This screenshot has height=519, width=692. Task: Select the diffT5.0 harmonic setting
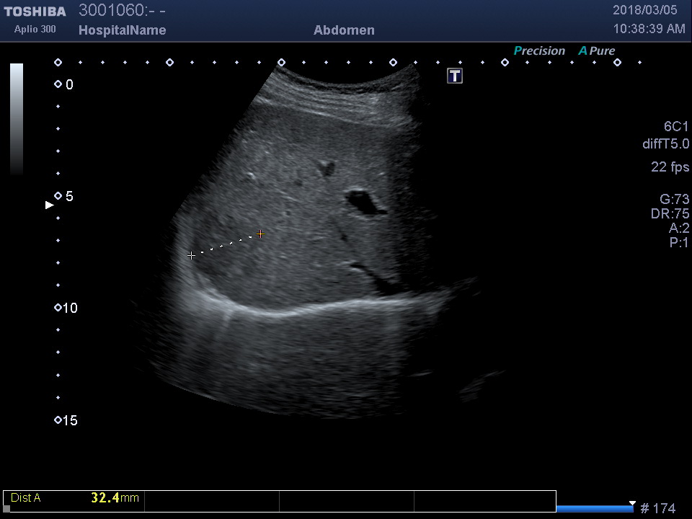665,144
